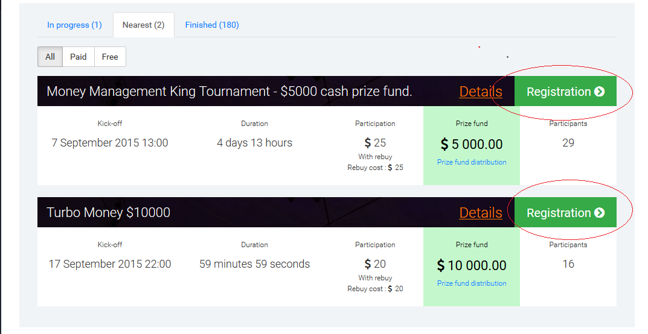The image size is (648, 334).
Task: Show only Free tournaments
Action: point(110,57)
